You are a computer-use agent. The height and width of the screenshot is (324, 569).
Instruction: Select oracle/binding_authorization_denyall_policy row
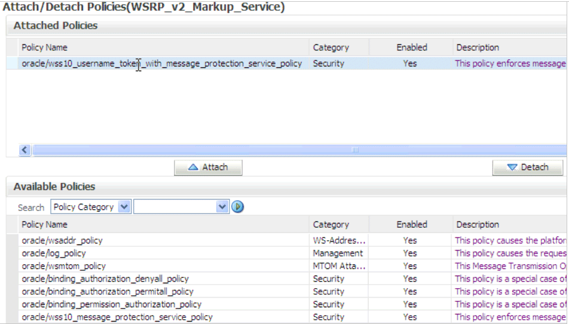287,279
